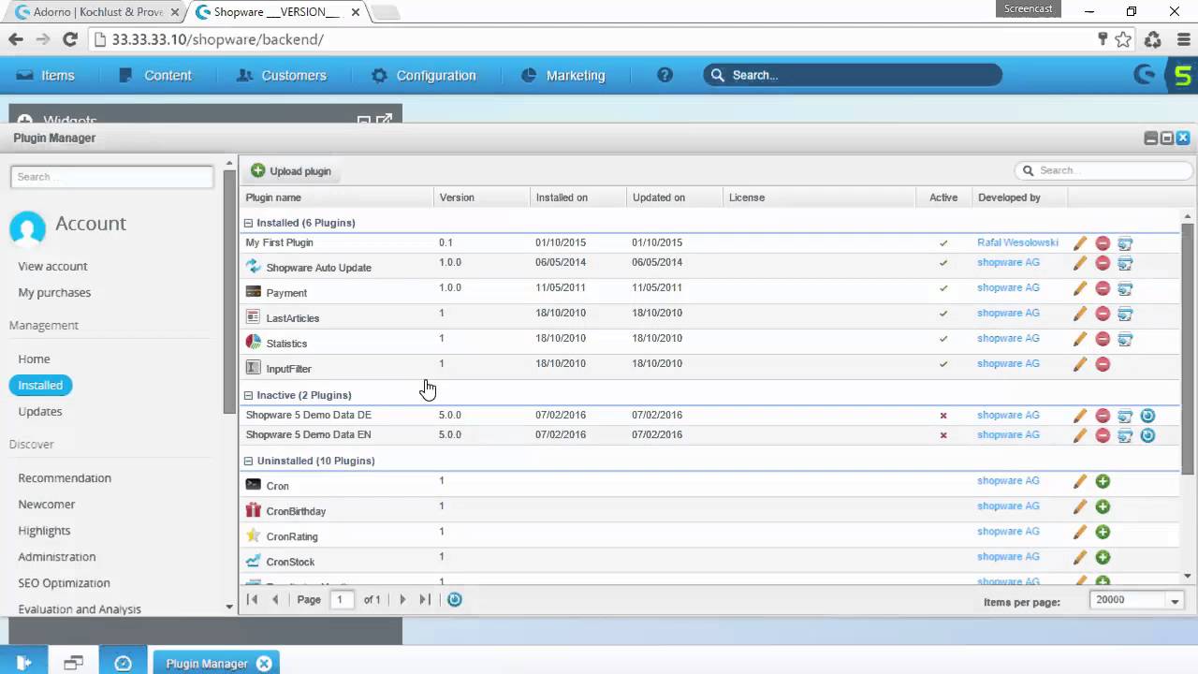Click the page number input in paging bar

point(341,600)
